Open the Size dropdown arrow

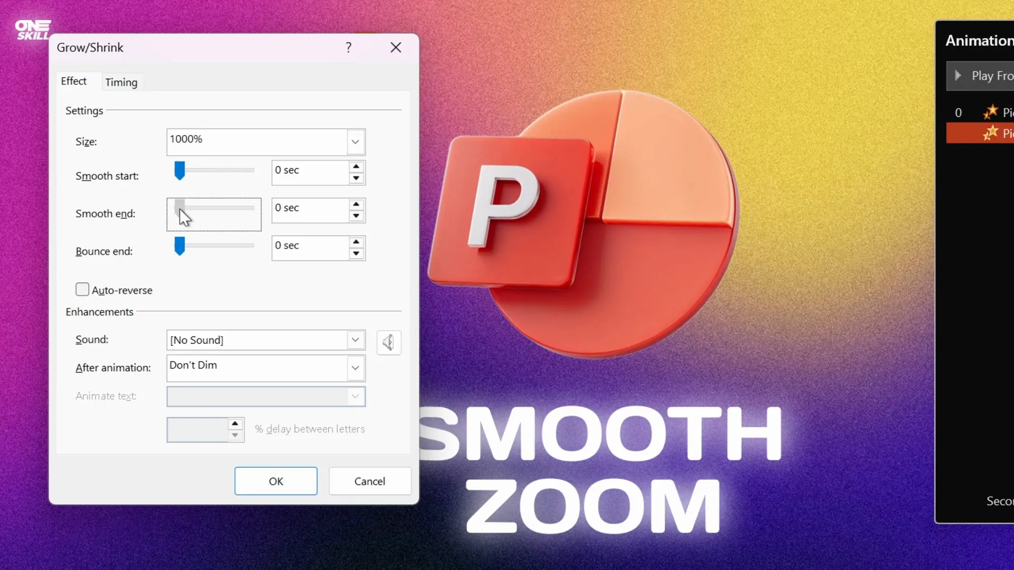(x=355, y=142)
